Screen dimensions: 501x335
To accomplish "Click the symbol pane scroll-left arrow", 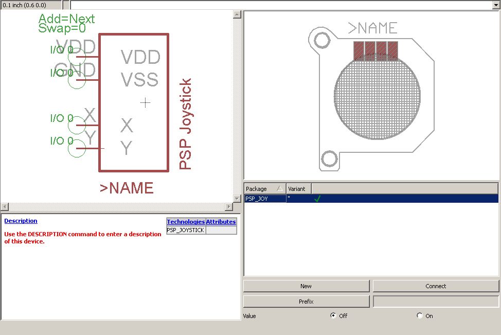I will pos(5,206).
